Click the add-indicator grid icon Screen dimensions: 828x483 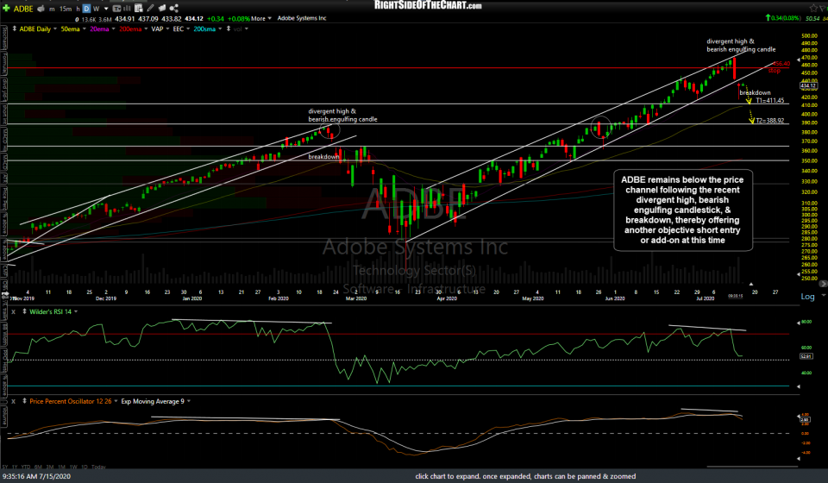pos(138,9)
